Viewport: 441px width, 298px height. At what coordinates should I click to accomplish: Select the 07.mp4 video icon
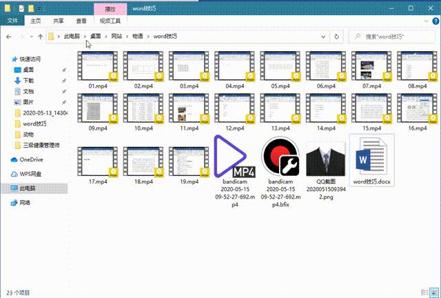[x=371, y=66]
